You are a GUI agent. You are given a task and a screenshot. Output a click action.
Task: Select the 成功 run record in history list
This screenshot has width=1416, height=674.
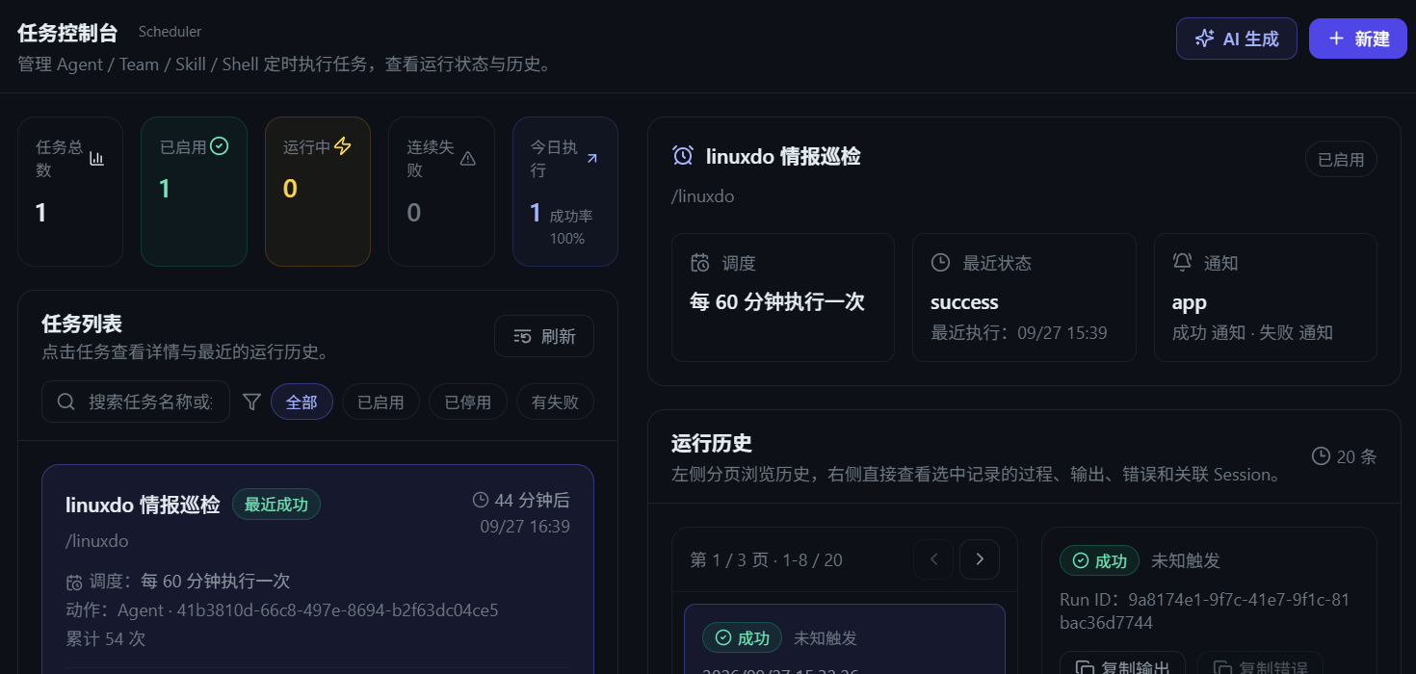click(x=845, y=638)
